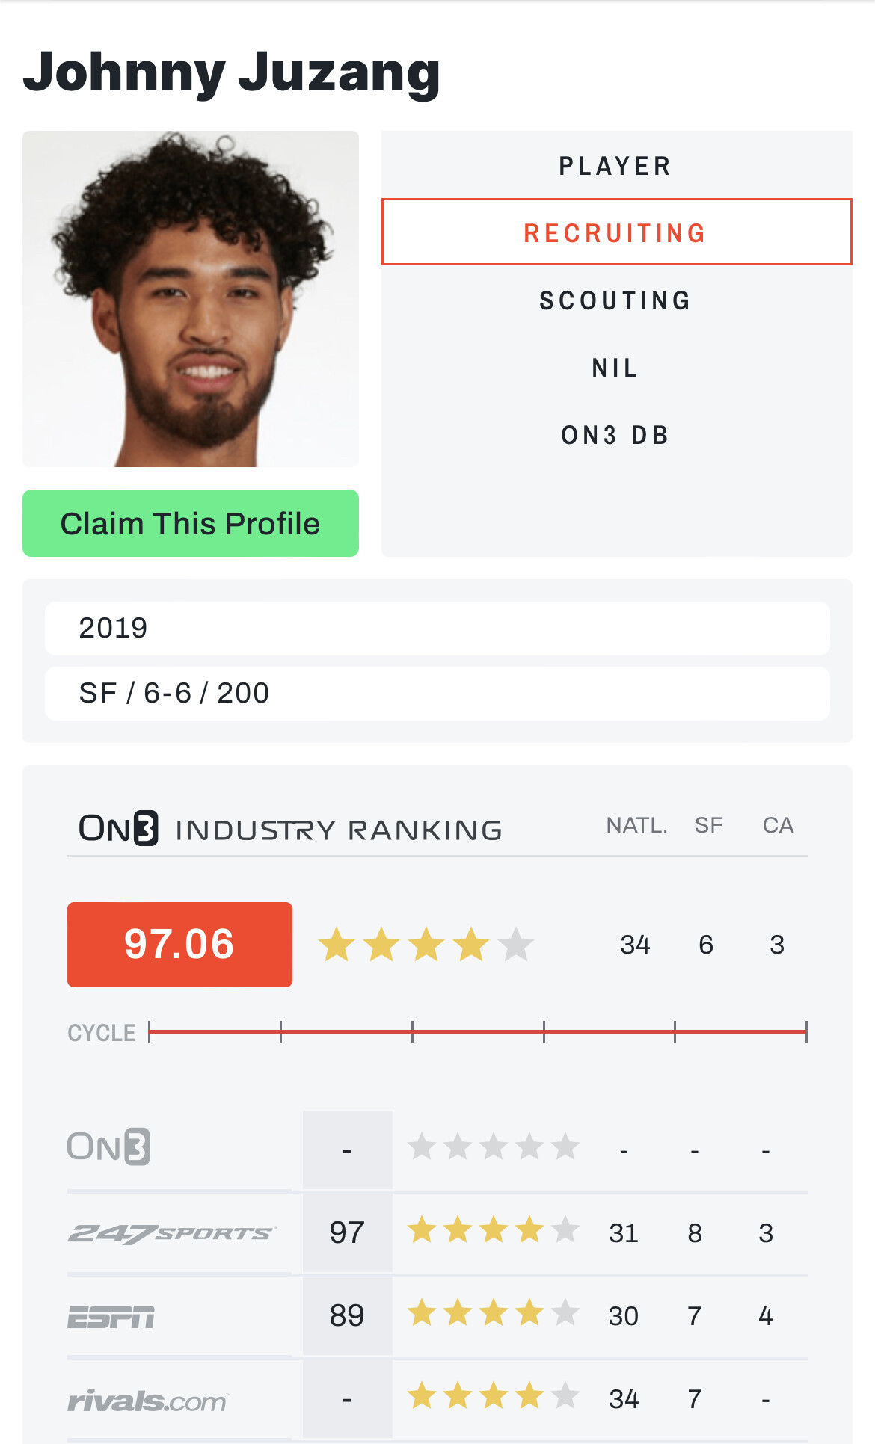Click the 247Sports logo
This screenshot has height=1444, width=875.
click(x=172, y=1233)
